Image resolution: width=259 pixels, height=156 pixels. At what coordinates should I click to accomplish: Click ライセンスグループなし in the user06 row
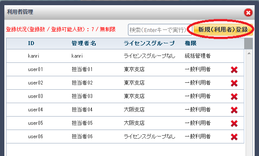coord(149,136)
